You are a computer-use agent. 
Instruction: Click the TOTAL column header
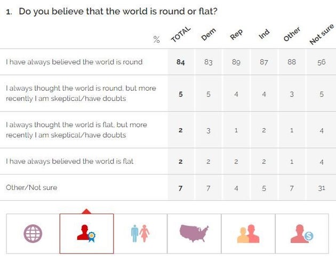click(180, 35)
